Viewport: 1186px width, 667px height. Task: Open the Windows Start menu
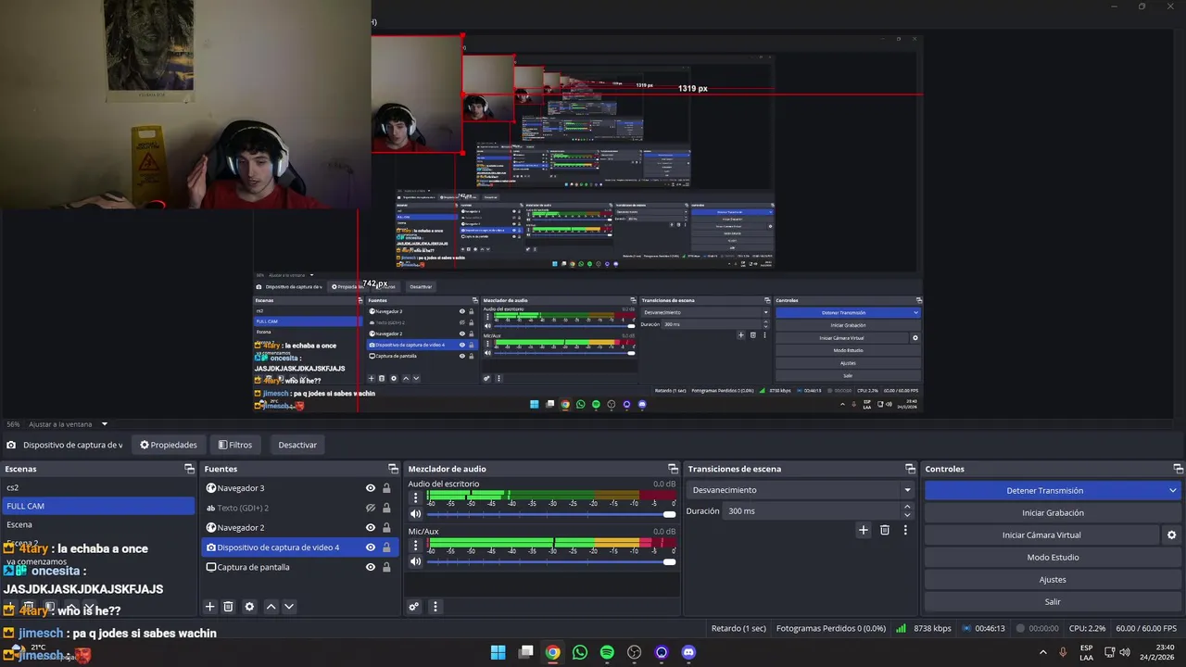pyautogui.click(x=498, y=652)
